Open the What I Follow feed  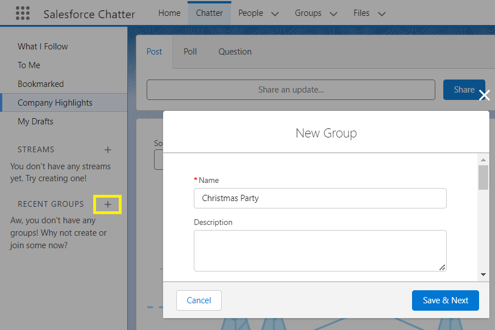click(43, 47)
